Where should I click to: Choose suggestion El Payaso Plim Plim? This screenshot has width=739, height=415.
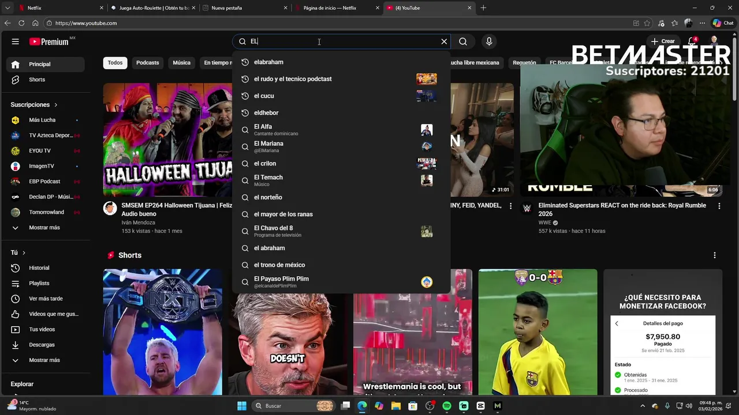[x=341, y=282]
